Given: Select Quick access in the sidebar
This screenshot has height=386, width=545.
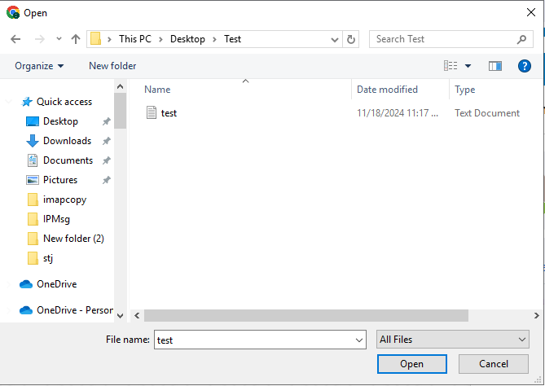Looking at the screenshot, I should [64, 102].
